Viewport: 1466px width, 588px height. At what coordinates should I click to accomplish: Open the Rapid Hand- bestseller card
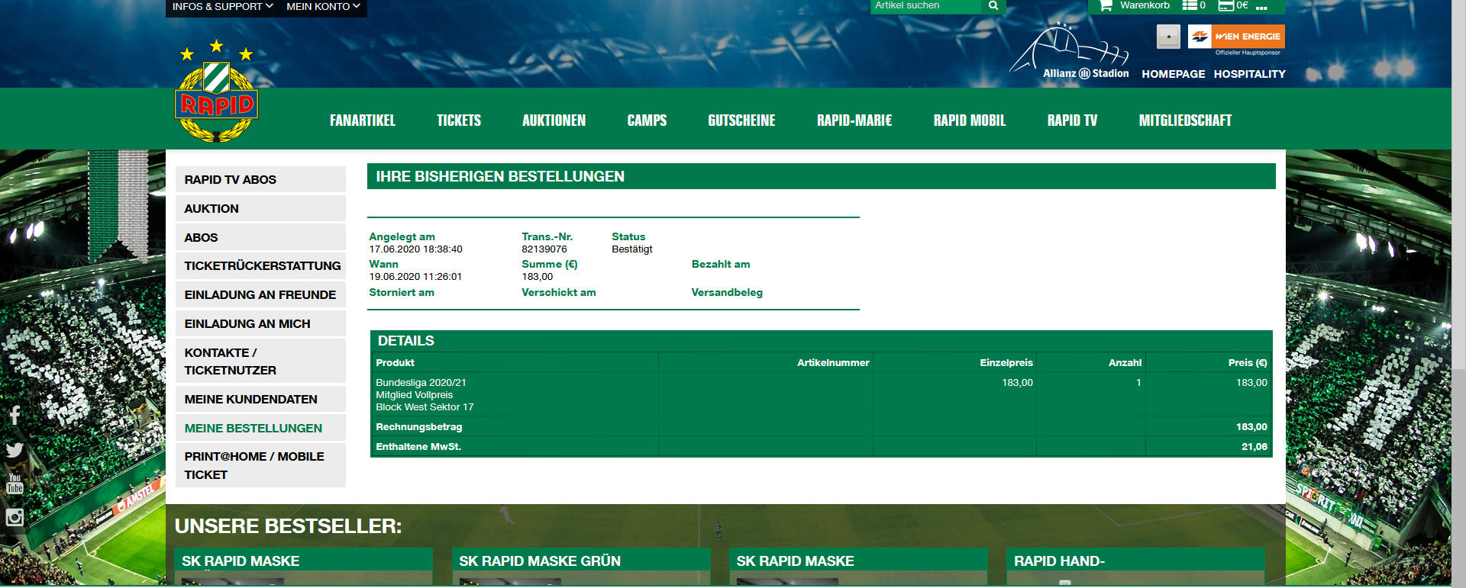click(1136, 566)
